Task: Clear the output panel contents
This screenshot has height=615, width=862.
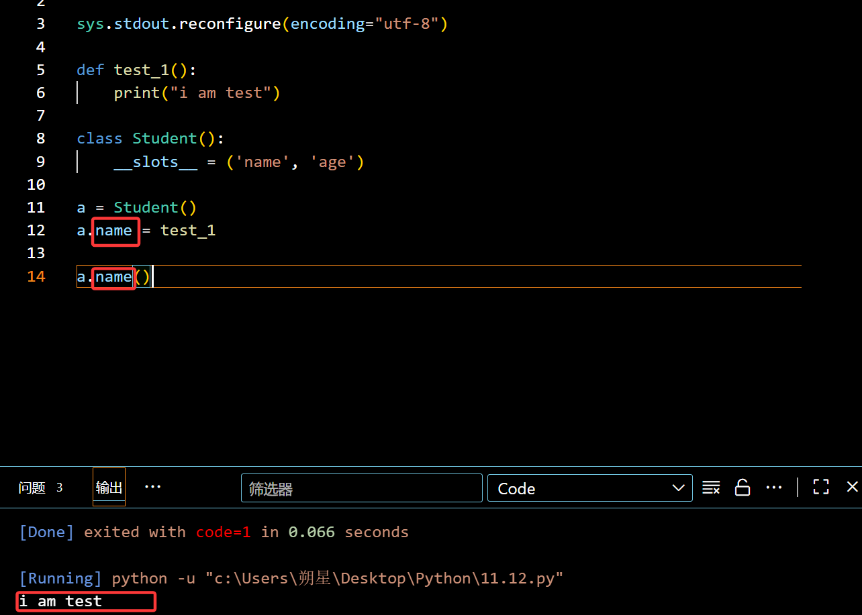Action: pos(711,488)
